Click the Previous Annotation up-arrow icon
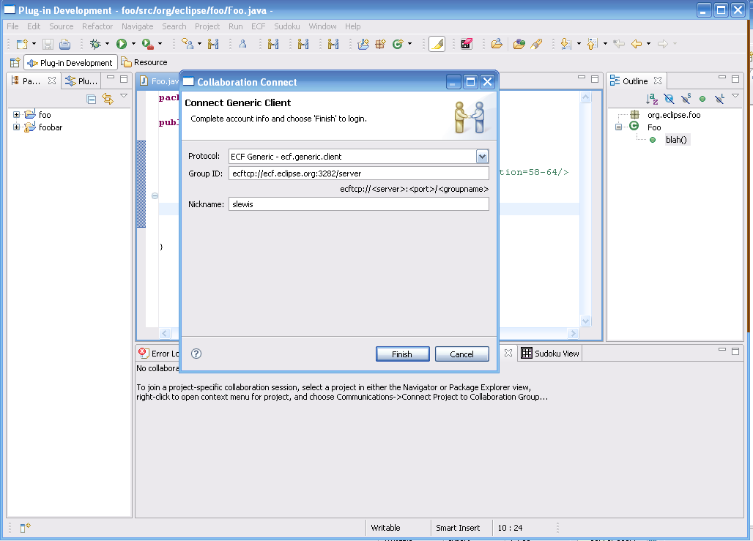Viewport: 753px width, 541px height. 592,44
